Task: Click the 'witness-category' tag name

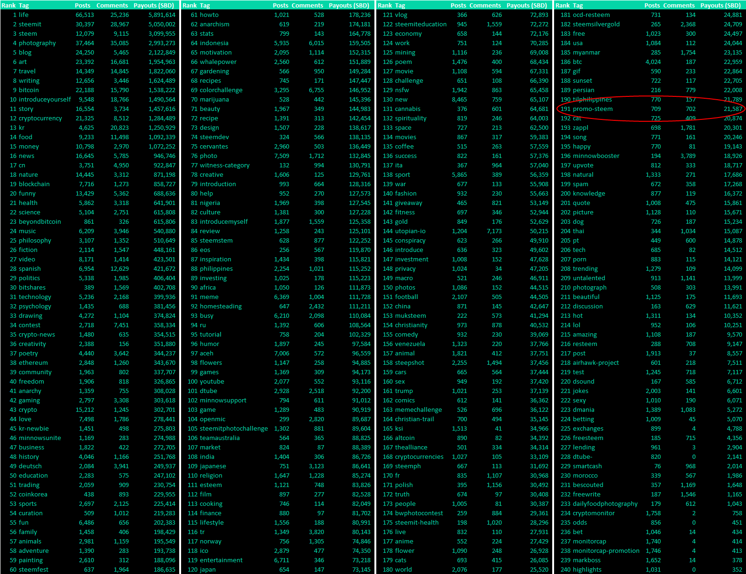Action: pyautogui.click(x=225, y=165)
